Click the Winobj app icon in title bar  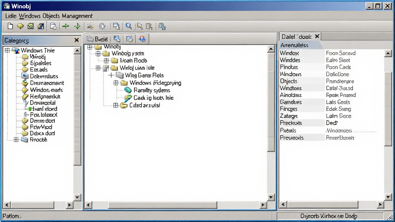tap(7, 6)
